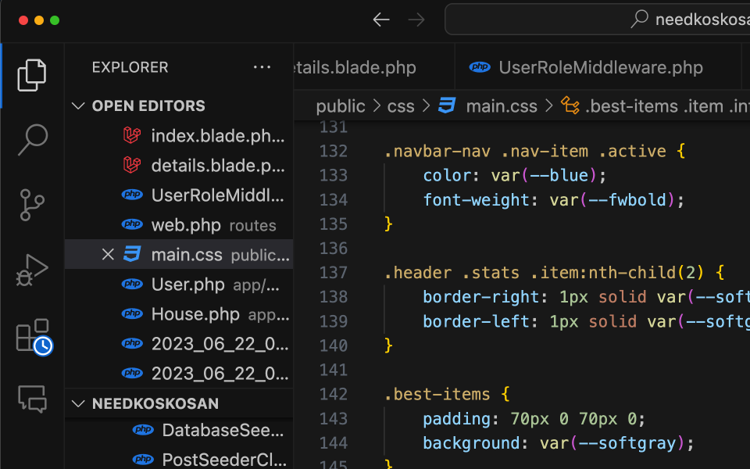Collapse the Open Editors section
The width and height of the screenshot is (750, 469).
tap(78, 106)
